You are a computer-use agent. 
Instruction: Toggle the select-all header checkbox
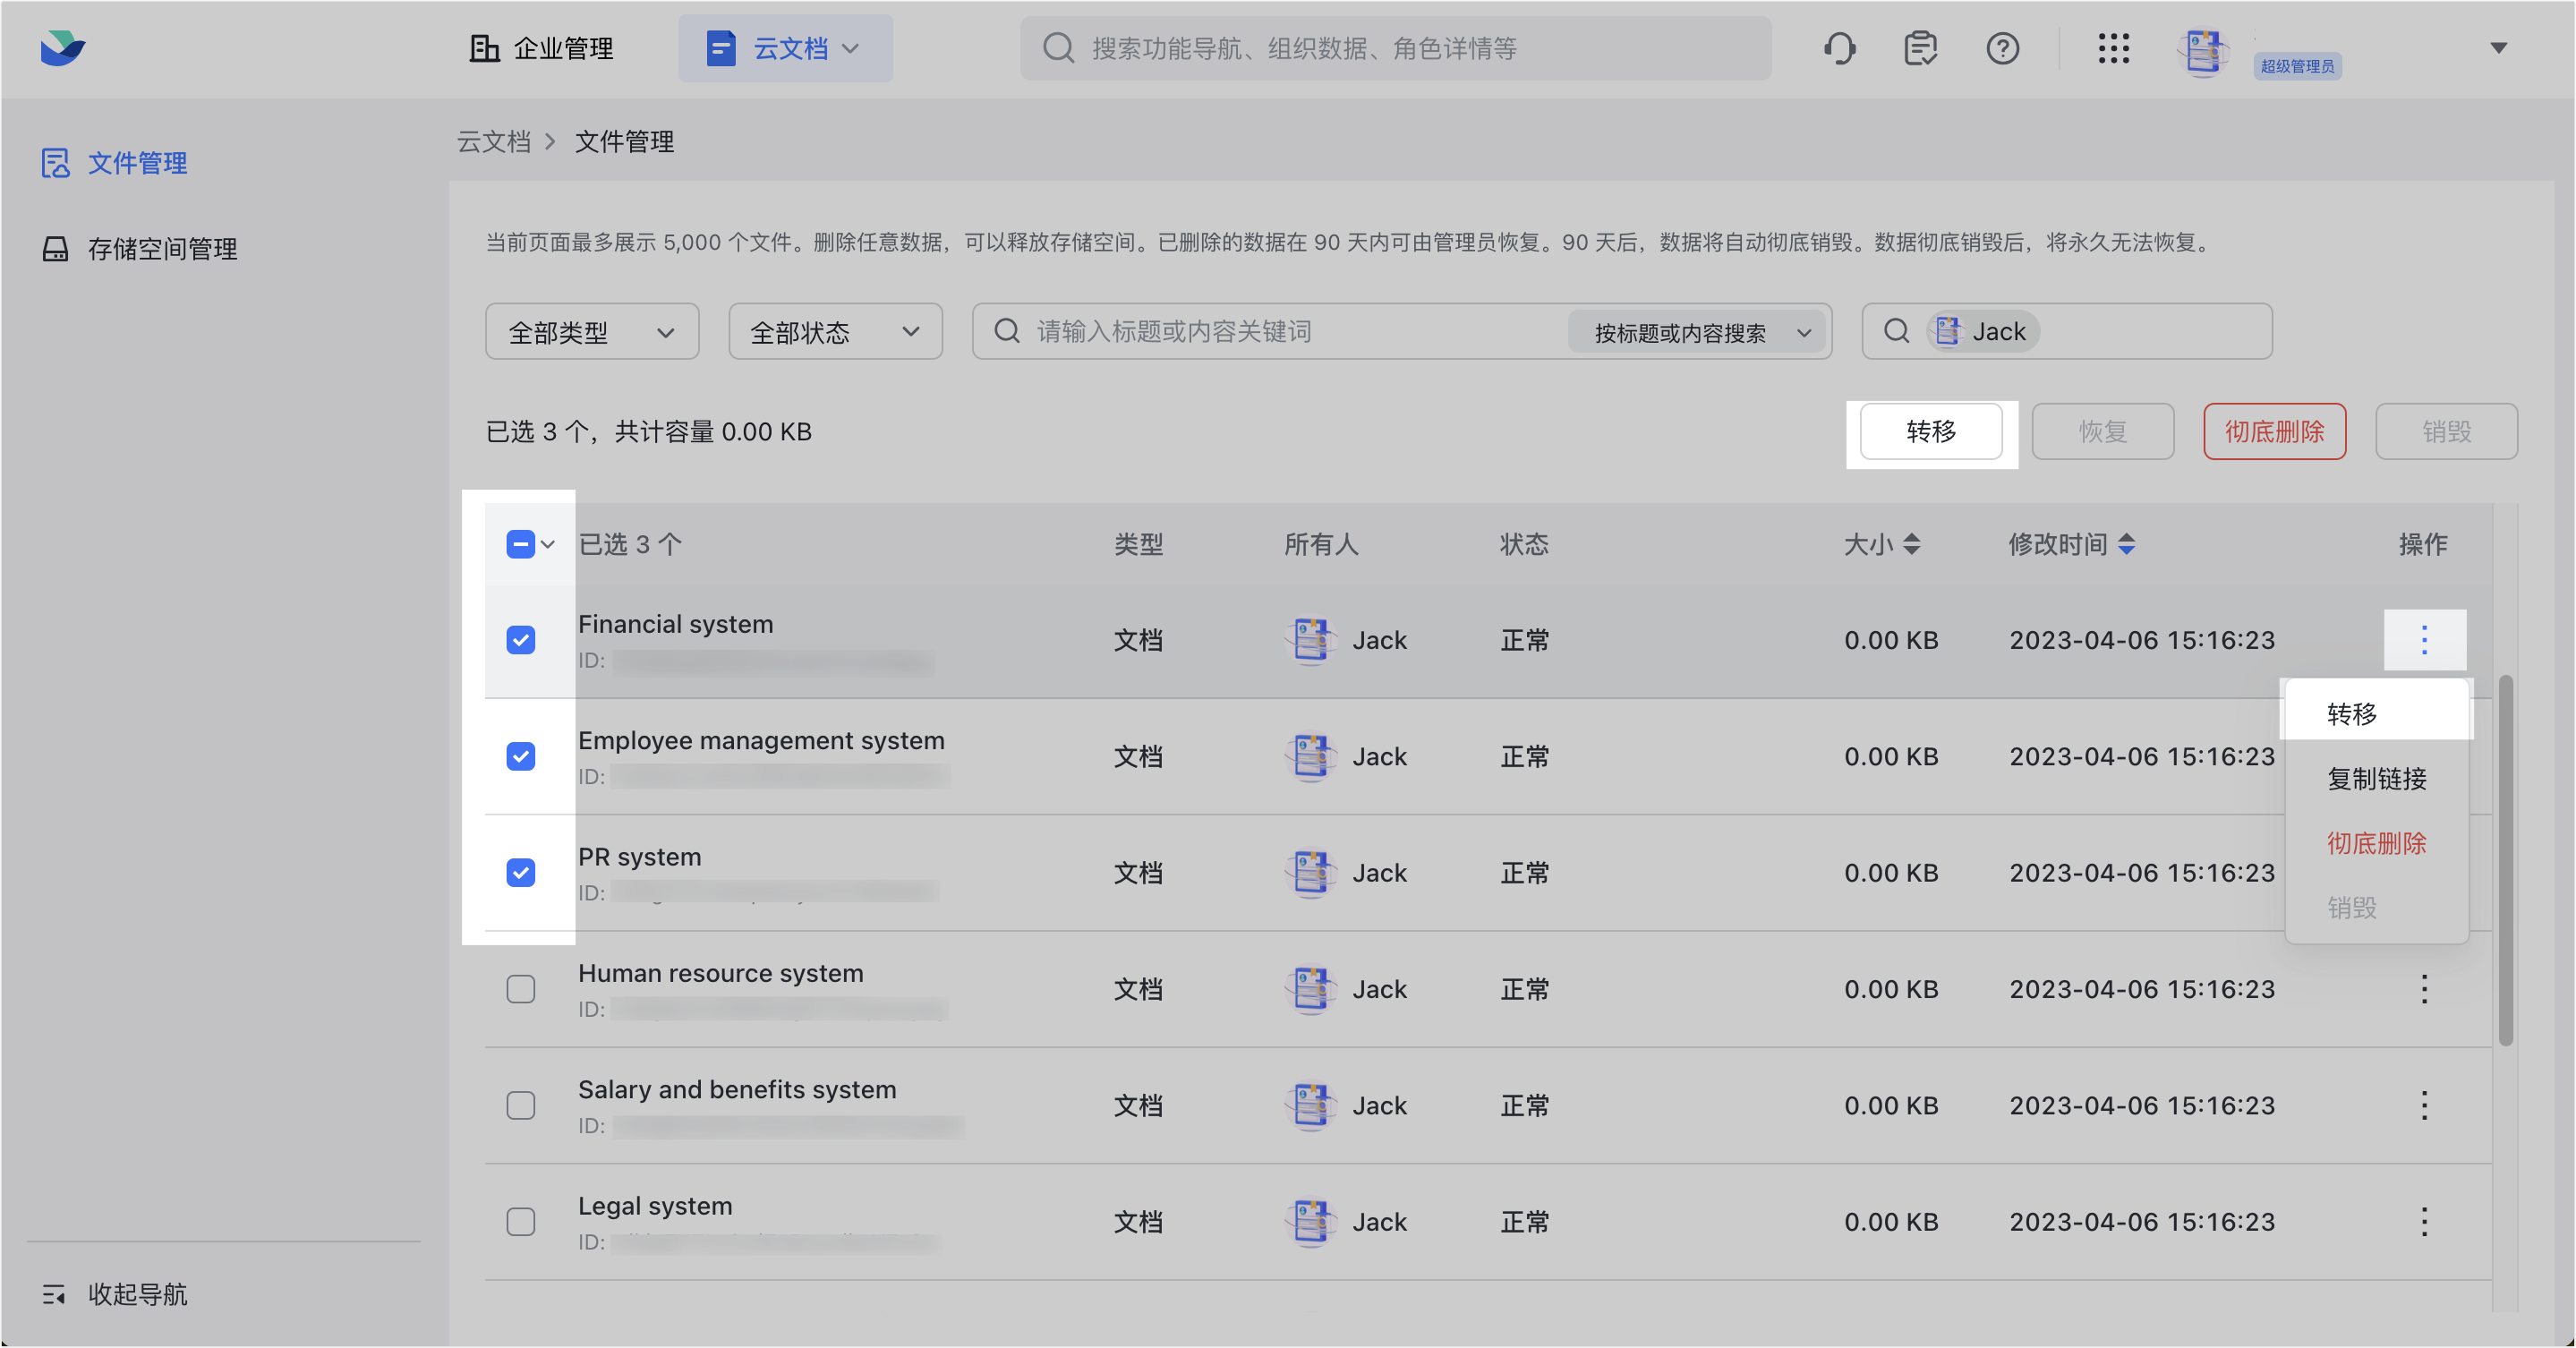(x=520, y=544)
